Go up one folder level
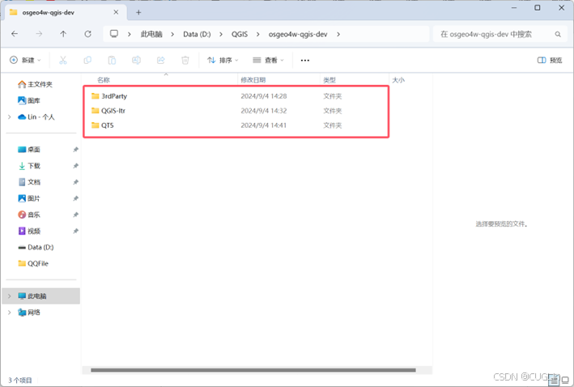The height and width of the screenshot is (387, 574). [63, 34]
